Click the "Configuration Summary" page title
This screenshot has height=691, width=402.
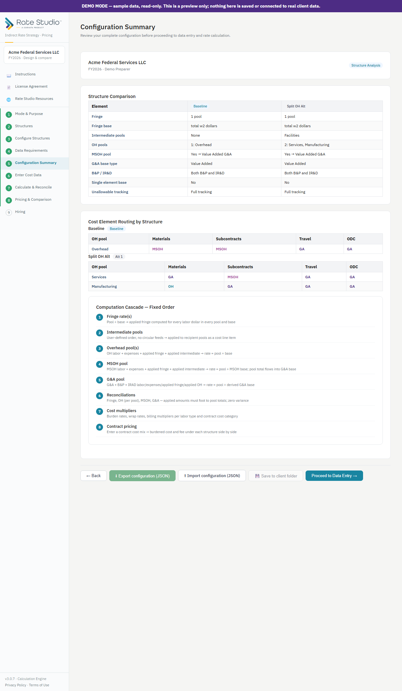click(x=118, y=27)
